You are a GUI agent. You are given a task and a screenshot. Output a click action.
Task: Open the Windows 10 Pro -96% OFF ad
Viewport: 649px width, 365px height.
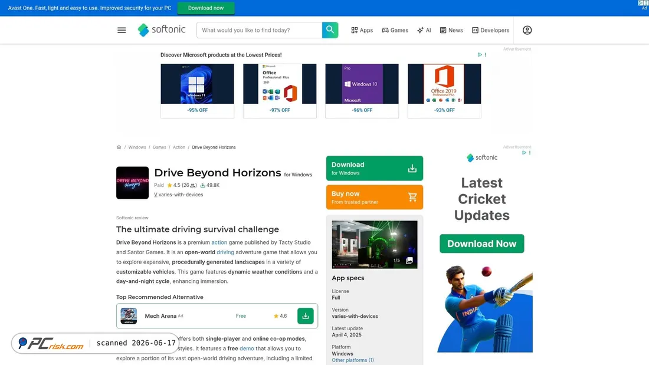tap(362, 91)
